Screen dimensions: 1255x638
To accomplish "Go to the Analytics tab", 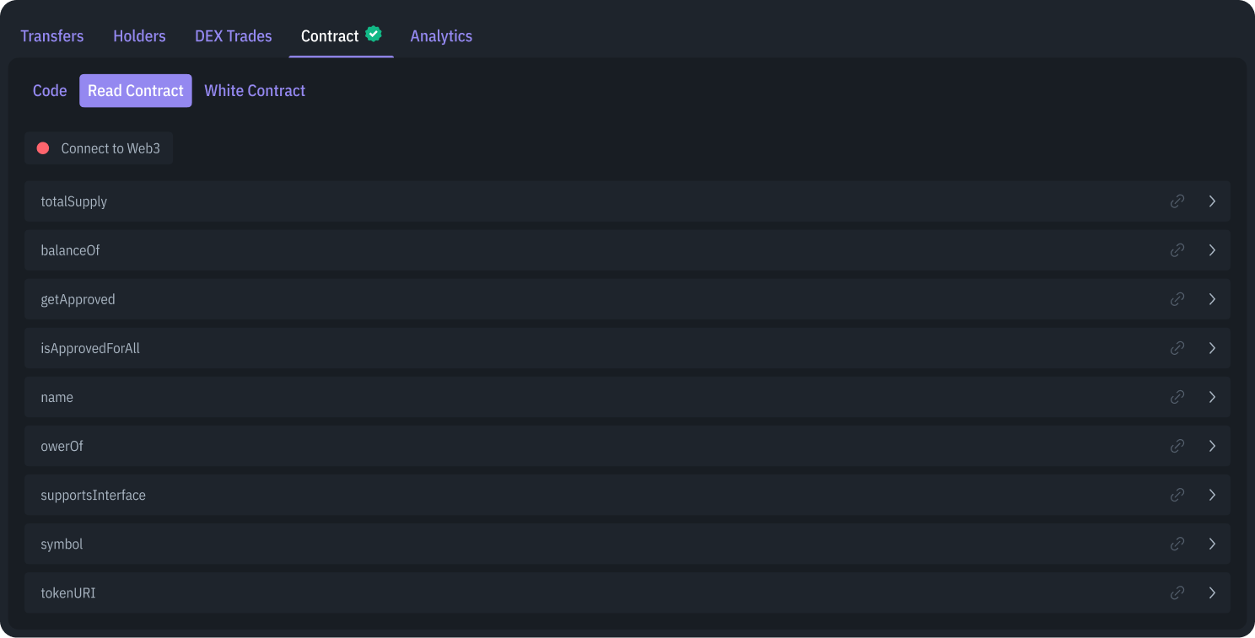I will (x=441, y=36).
